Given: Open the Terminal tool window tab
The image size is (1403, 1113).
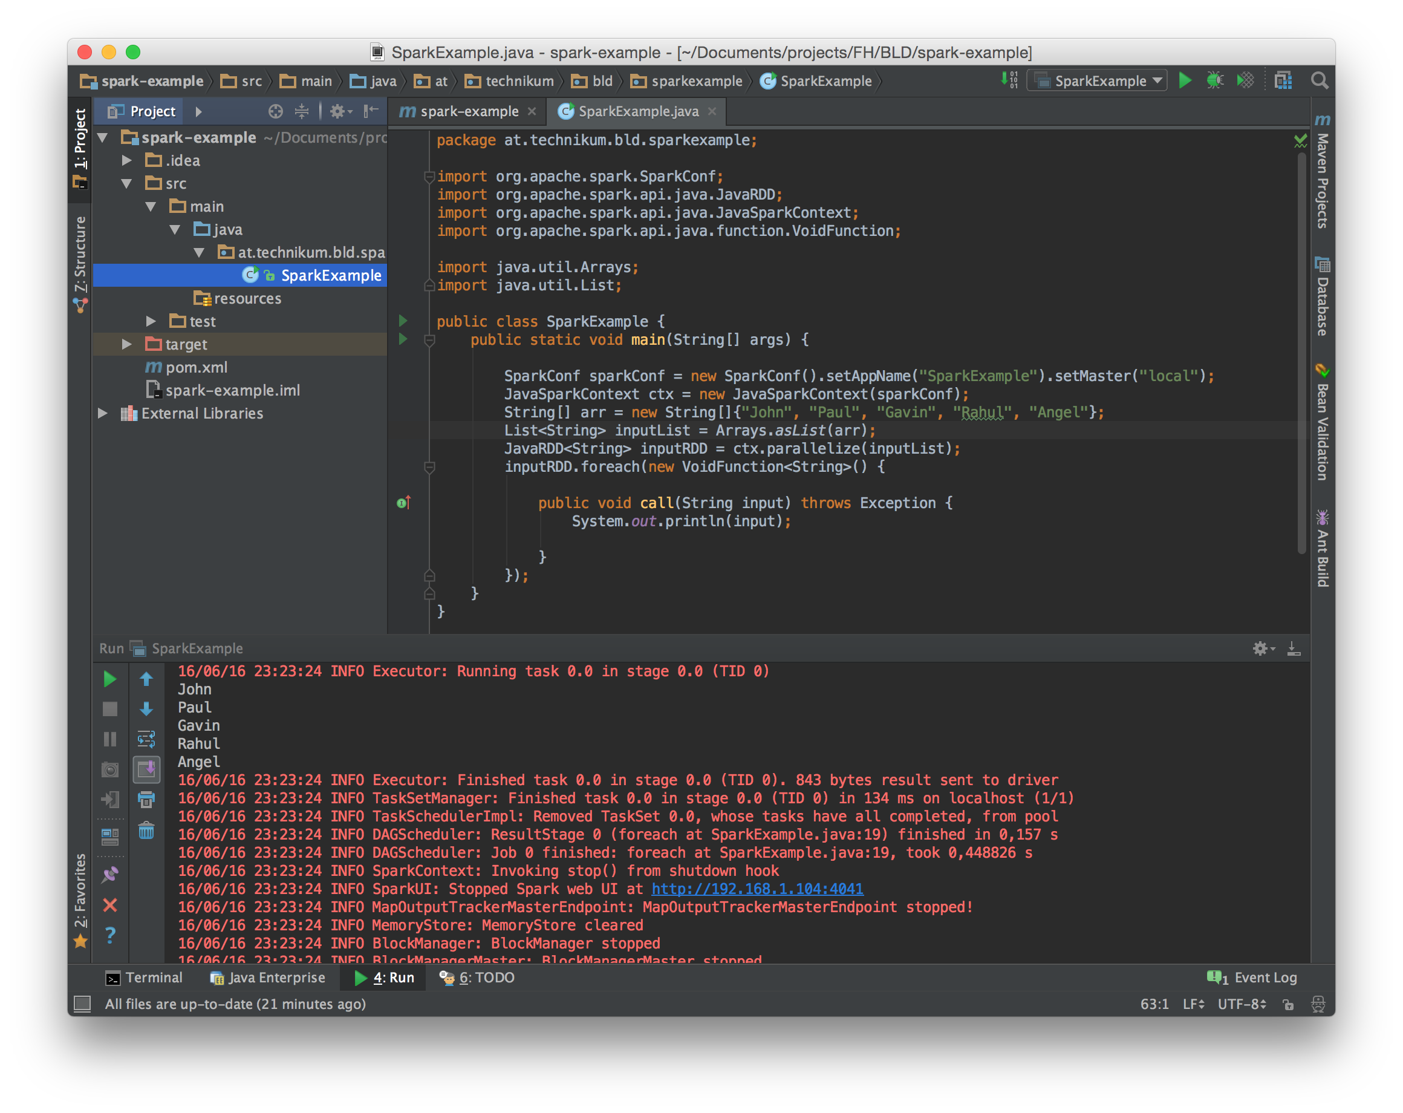Looking at the screenshot, I should point(145,978).
